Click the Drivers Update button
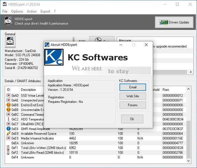 (174, 22)
